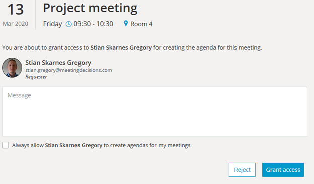Click the Message placeholder text
314x184 pixels.
click(x=19, y=95)
